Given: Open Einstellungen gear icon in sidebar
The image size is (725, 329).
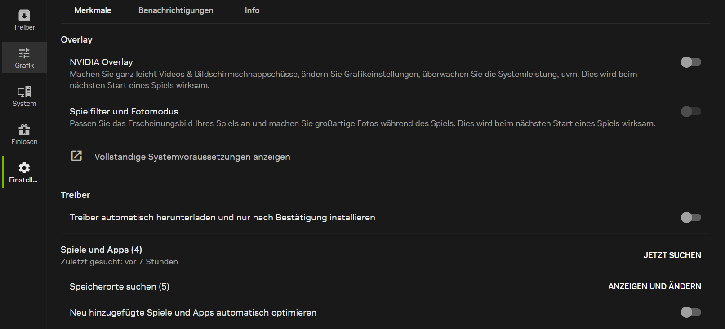Looking at the screenshot, I should coord(24,168).
